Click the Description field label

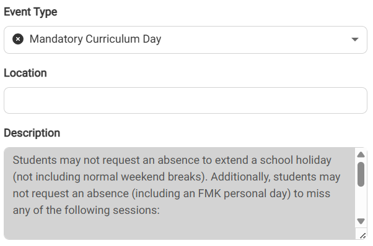pos(32,133)
